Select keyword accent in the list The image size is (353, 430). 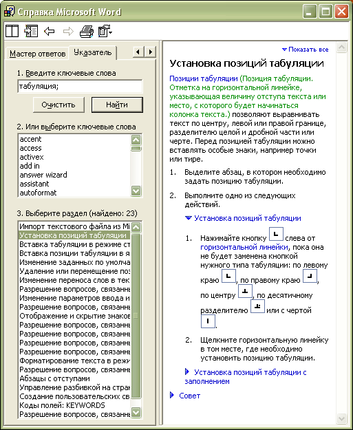pyautogui.click(x=74, y=139)
